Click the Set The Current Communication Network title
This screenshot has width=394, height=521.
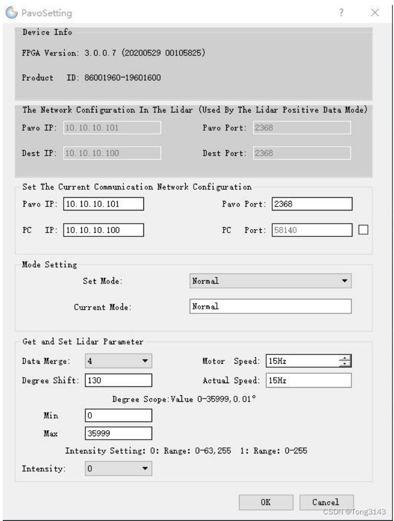click(x=137, y=187)
